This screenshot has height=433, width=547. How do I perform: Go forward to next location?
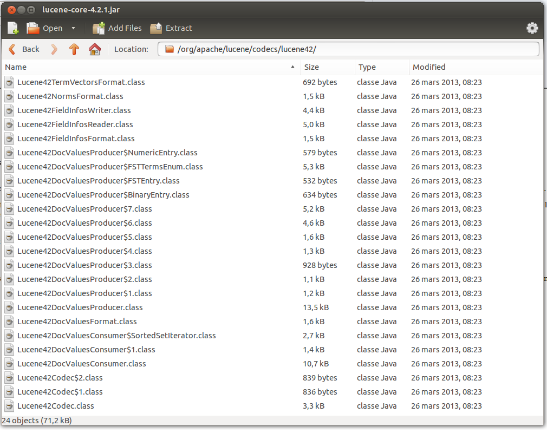pyautogui.click(x=54, y=49)
